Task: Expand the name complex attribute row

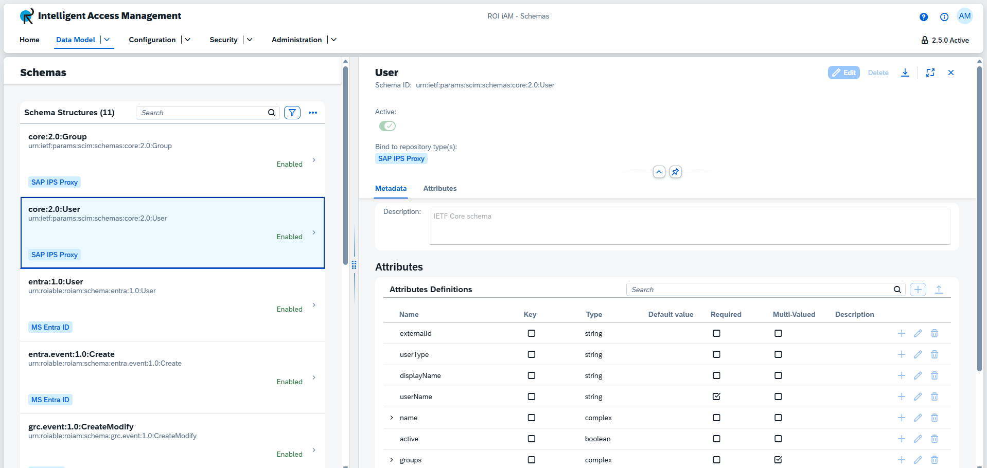Action: click(x=392, y=418)
